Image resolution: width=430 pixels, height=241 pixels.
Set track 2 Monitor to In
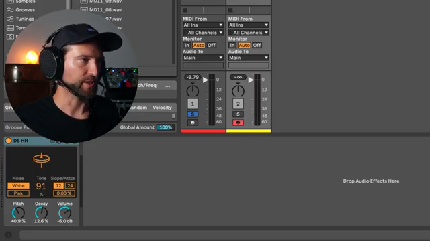(232, 45)
